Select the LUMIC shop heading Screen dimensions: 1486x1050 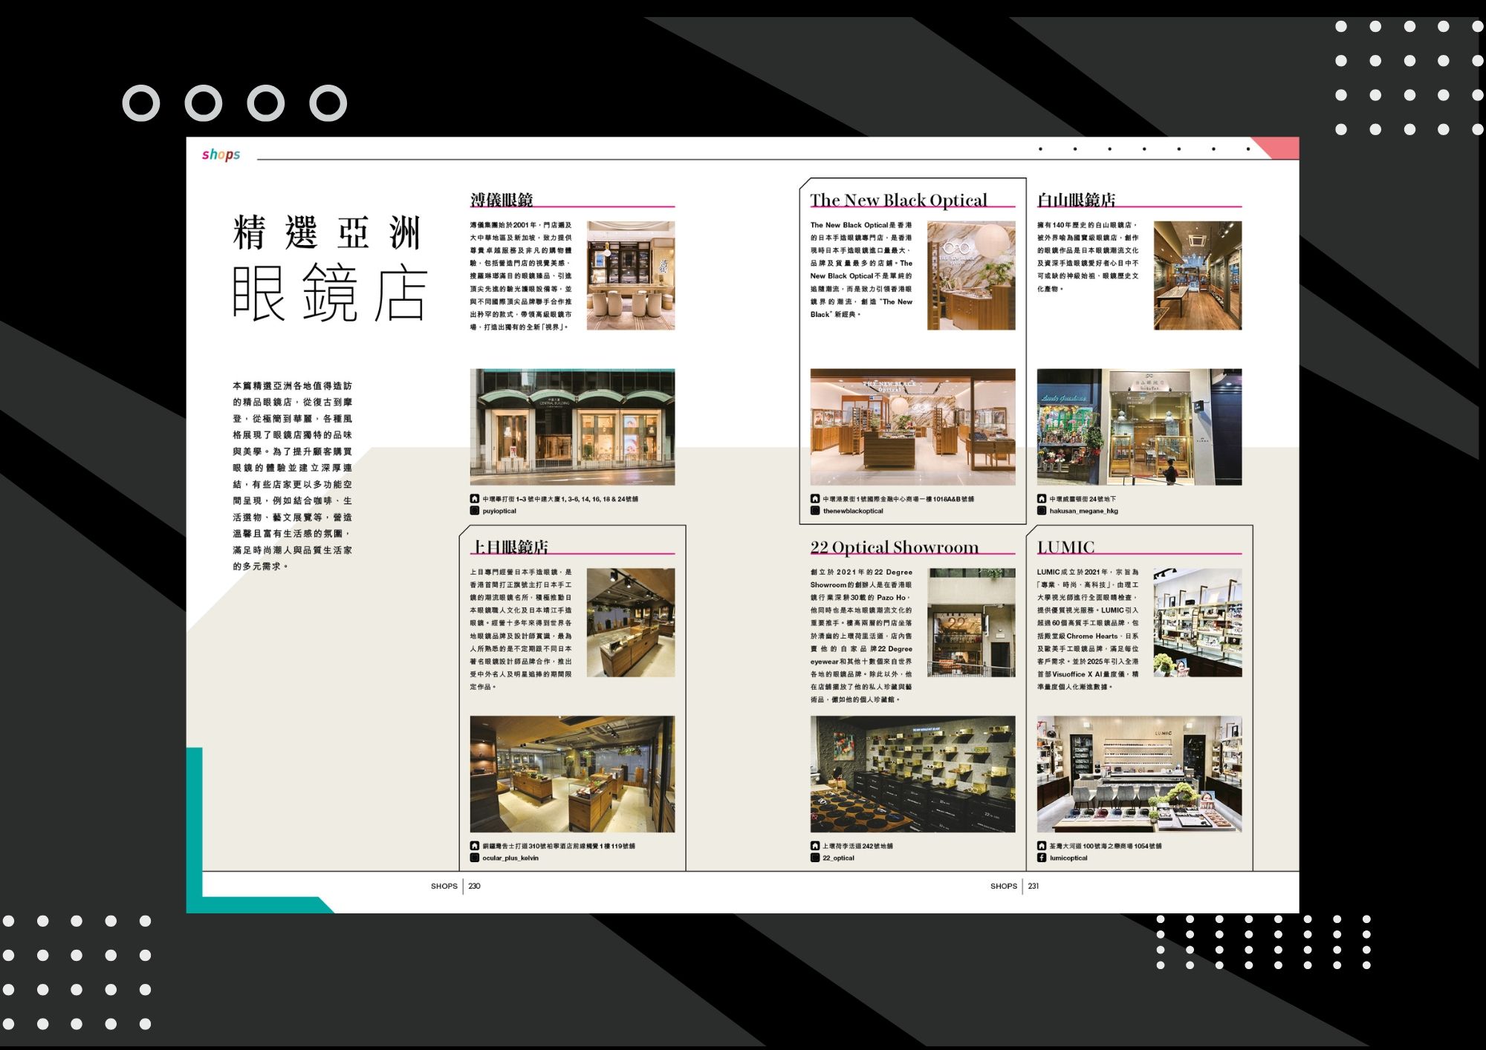coord(1065,547)
